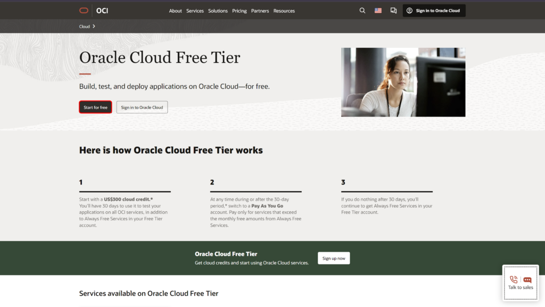Go to Cloud breadcrumb link
Screen dimensions: 545x307
84,27
